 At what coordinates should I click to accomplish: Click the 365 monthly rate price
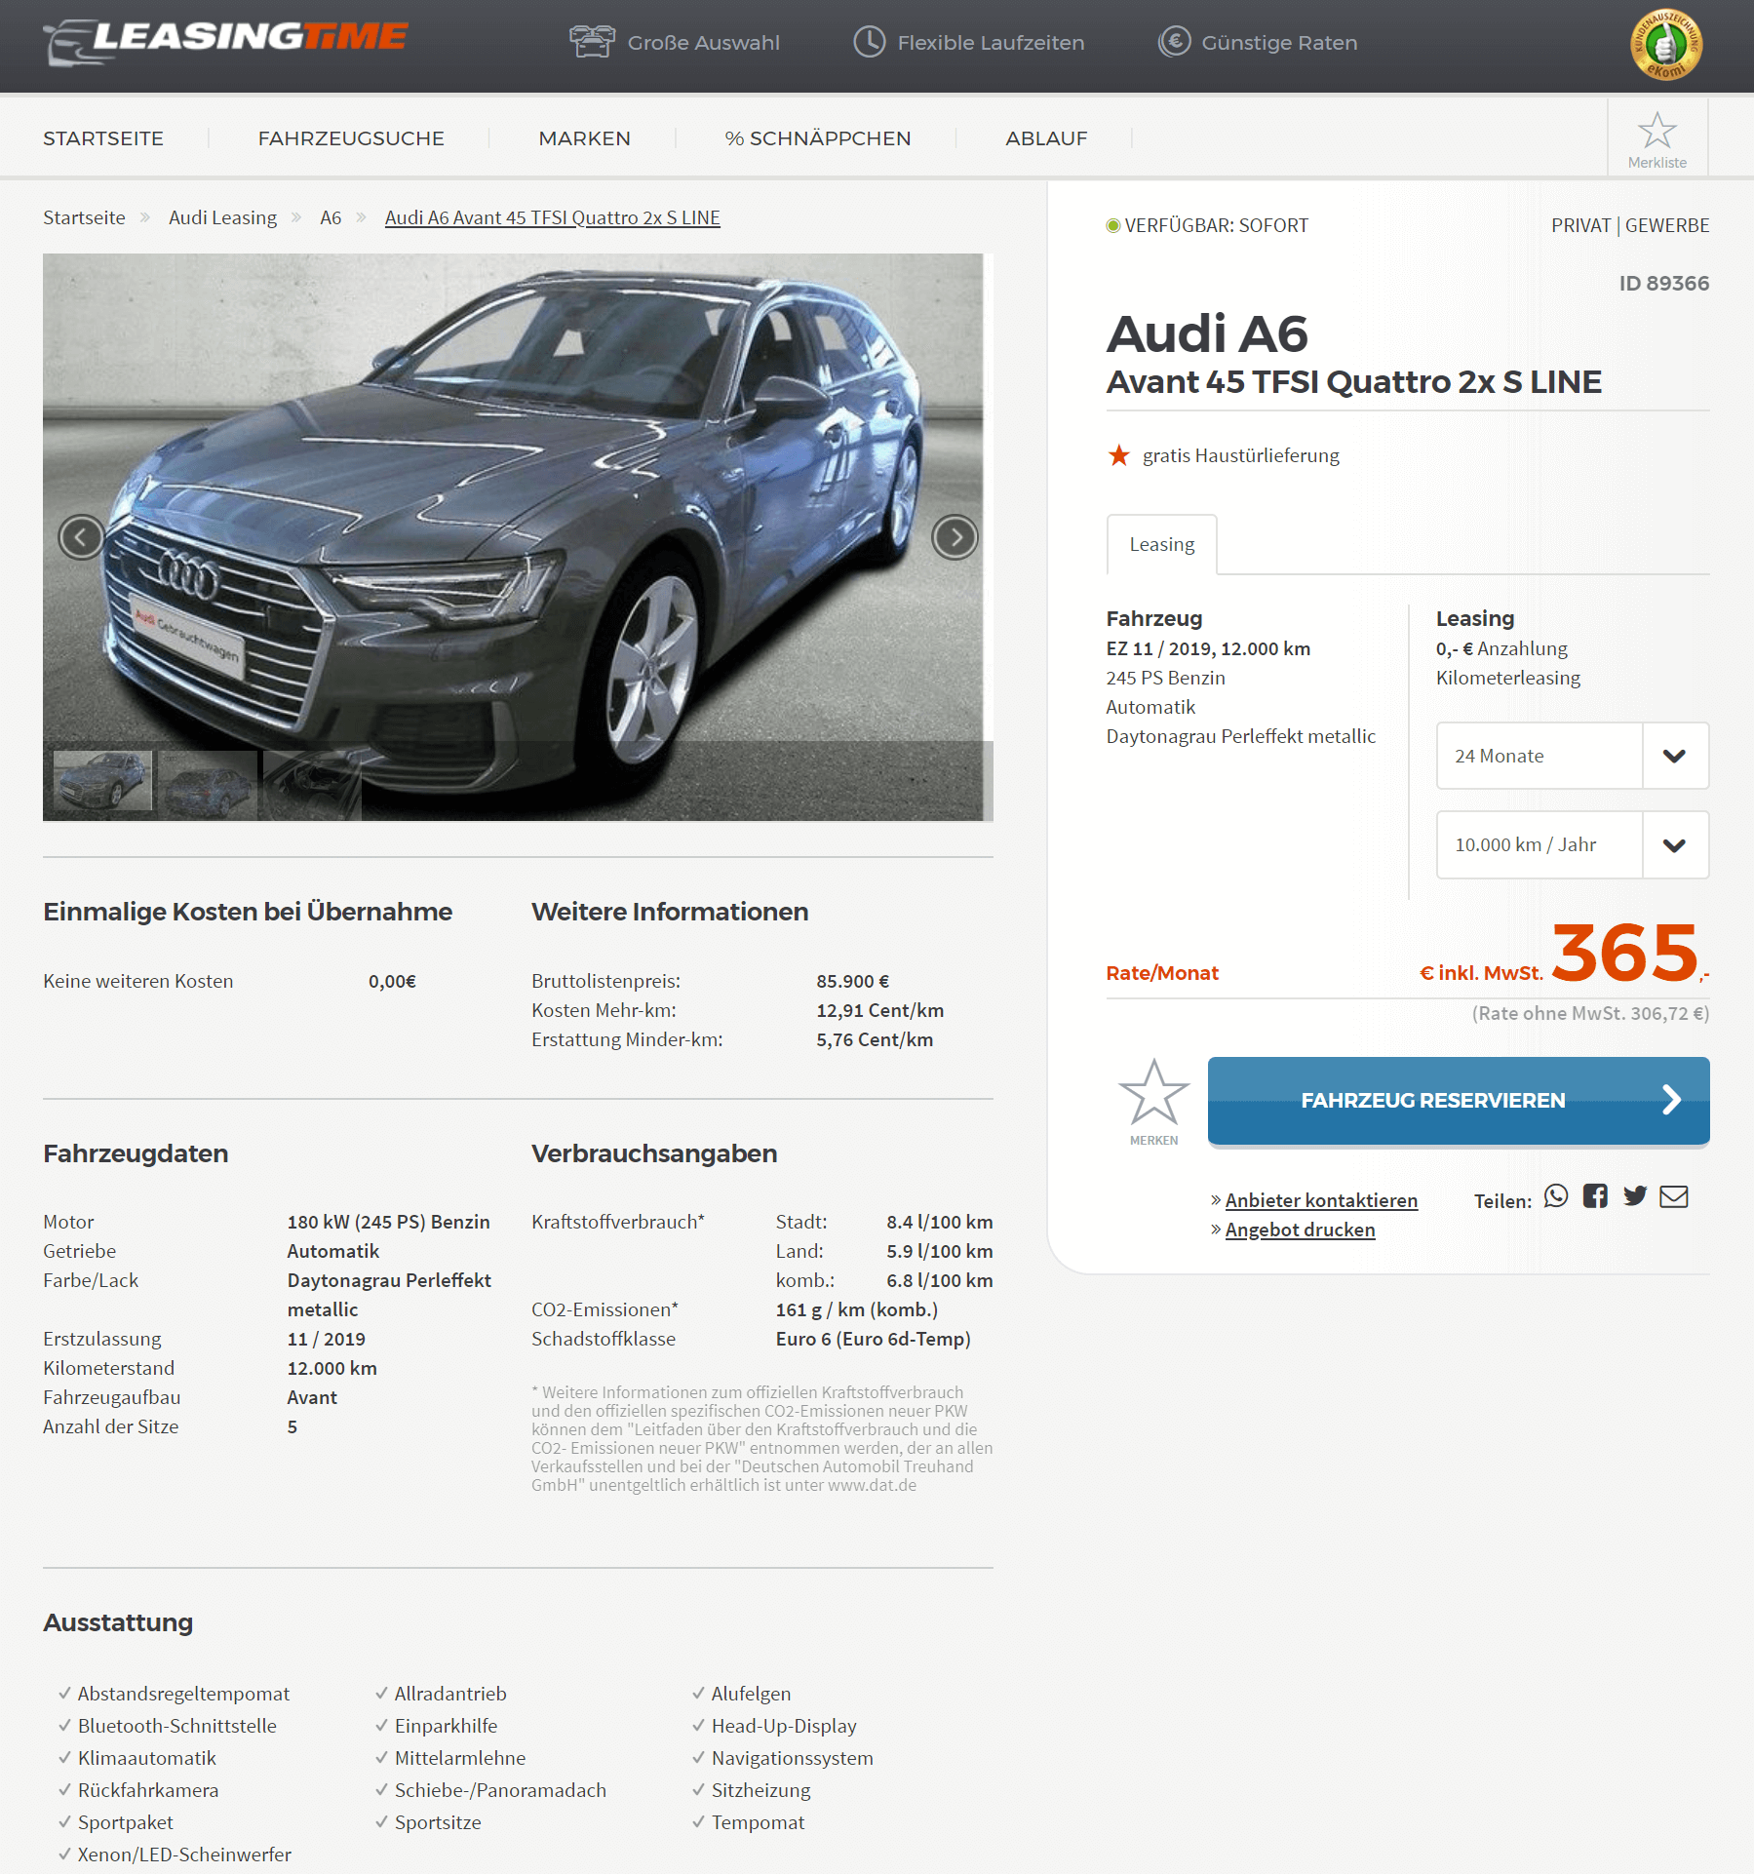point(1624,953)
